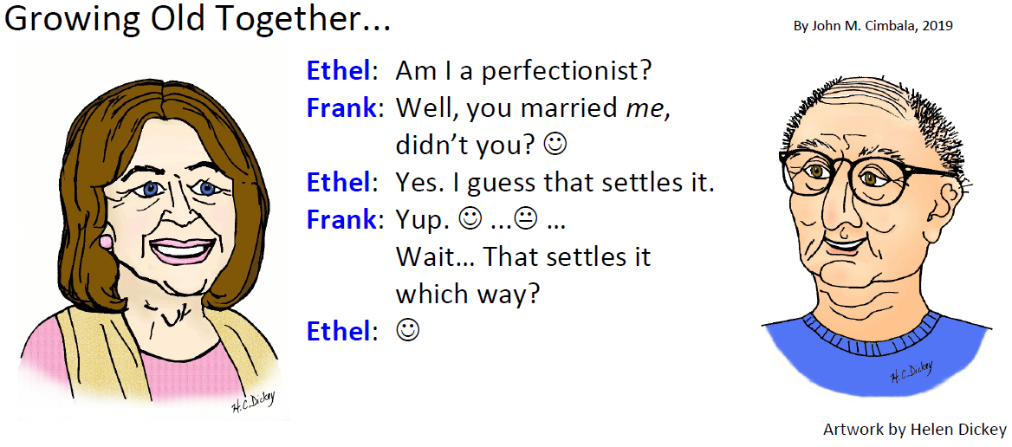1012x447 pixels.
Task: Click Ethel's pink earring
Action: (106, 243)
